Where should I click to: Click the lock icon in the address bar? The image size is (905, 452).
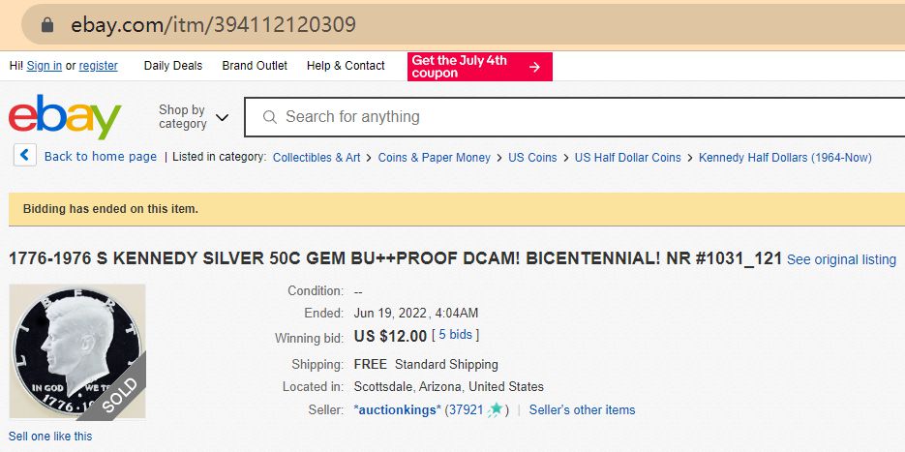pos(47,24)
